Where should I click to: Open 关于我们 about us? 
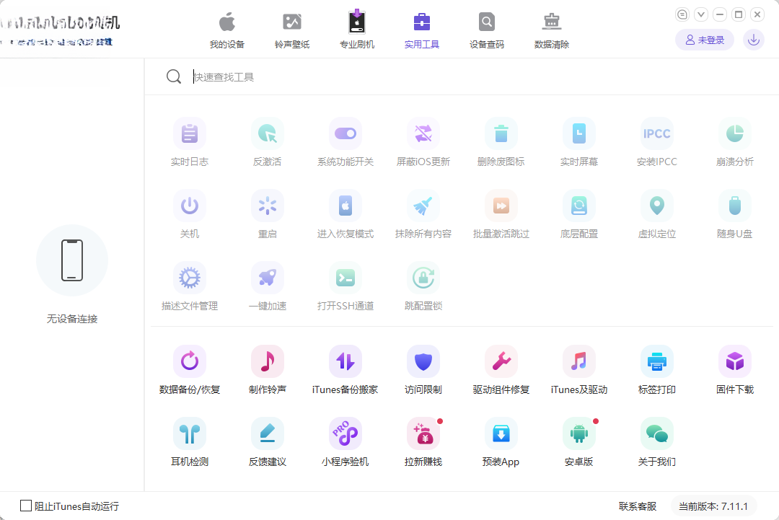click(657, 433)
